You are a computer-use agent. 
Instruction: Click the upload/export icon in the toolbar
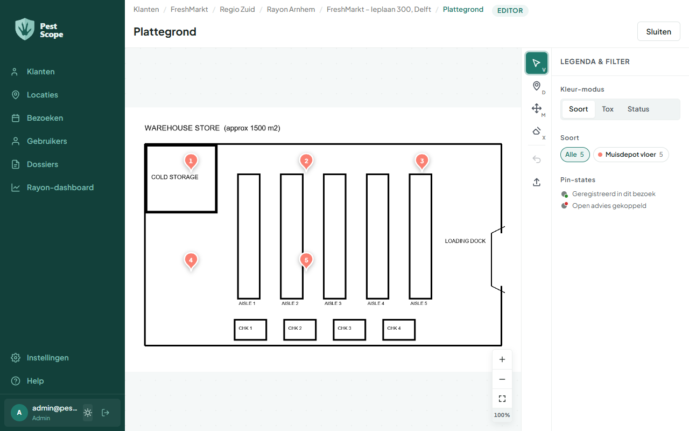coord(537,182)
